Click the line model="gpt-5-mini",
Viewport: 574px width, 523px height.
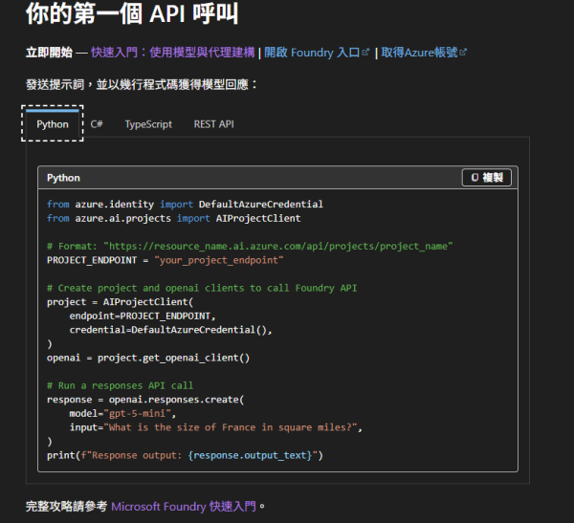coord(122,414)
